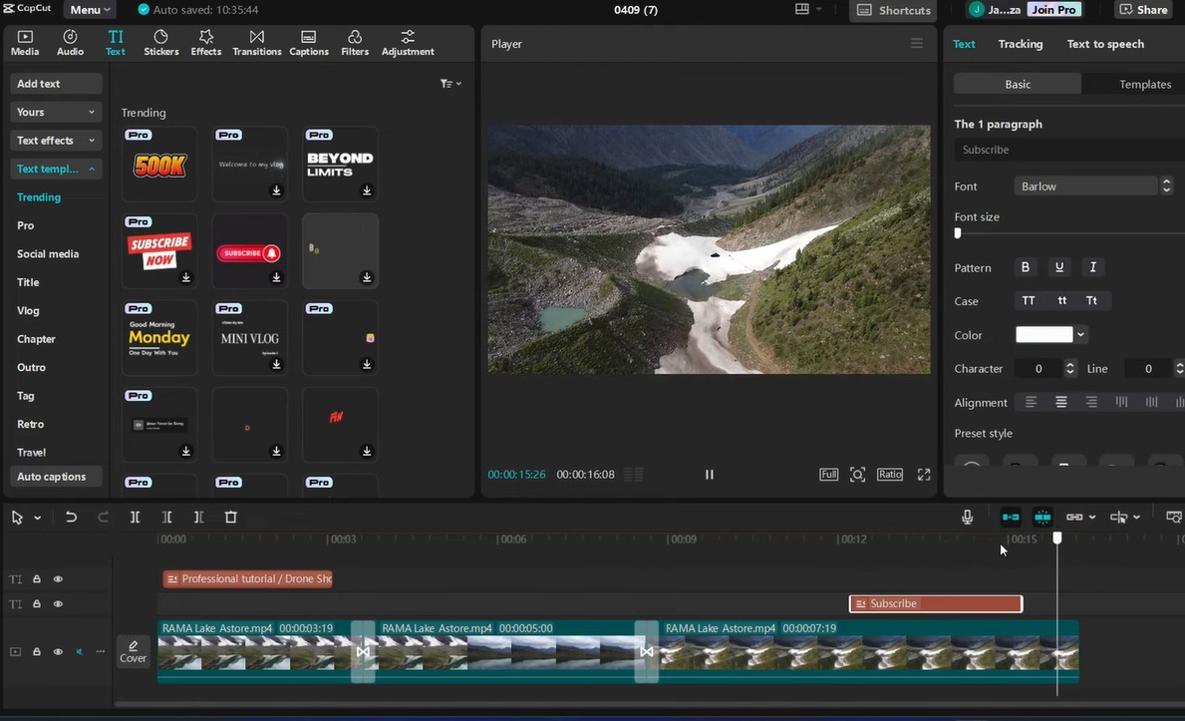Open the Effects panel
The height and width of the screenshot is (721, 1185).
coord(205,43)
